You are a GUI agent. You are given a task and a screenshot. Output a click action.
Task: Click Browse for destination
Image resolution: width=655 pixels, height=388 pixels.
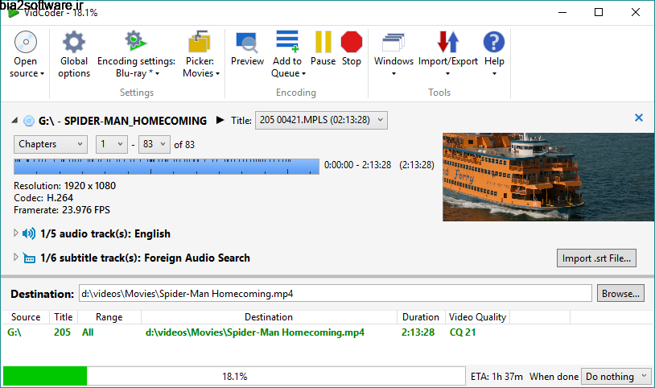[620, 294]
